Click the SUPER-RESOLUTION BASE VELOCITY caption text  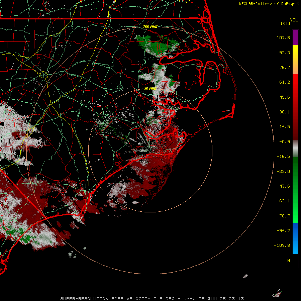pos(105,299)
